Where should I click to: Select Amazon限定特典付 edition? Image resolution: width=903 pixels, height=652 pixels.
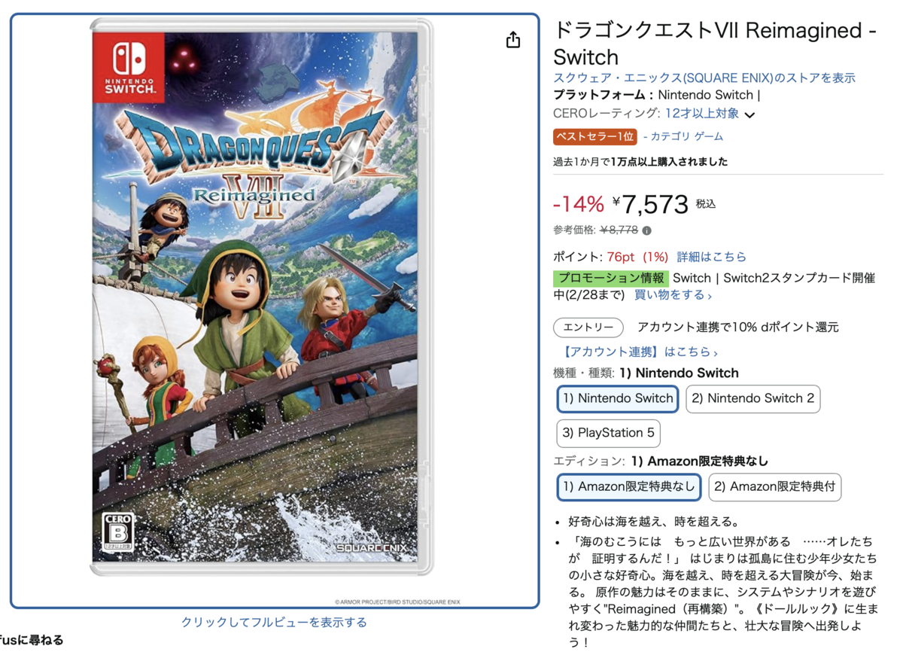tap(774, 487)
